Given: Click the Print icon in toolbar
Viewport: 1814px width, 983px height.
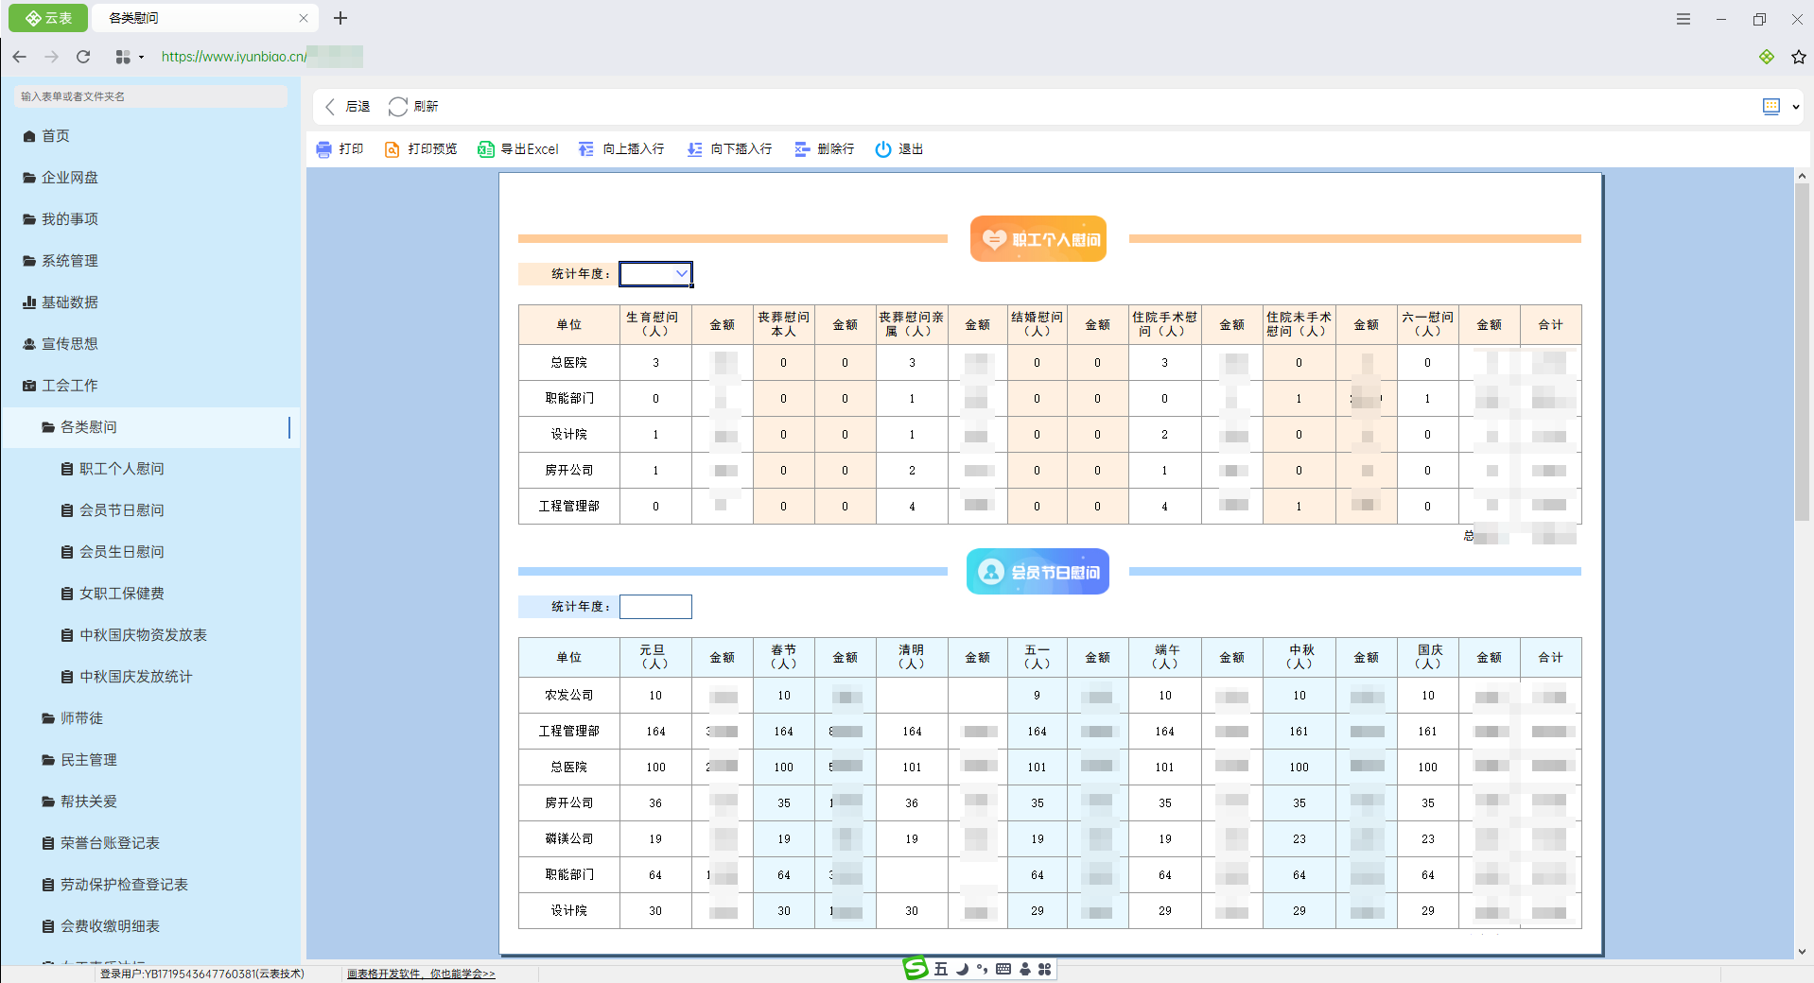Looking at the screenshot, I should pyautogui.click(x=324, y=149).
